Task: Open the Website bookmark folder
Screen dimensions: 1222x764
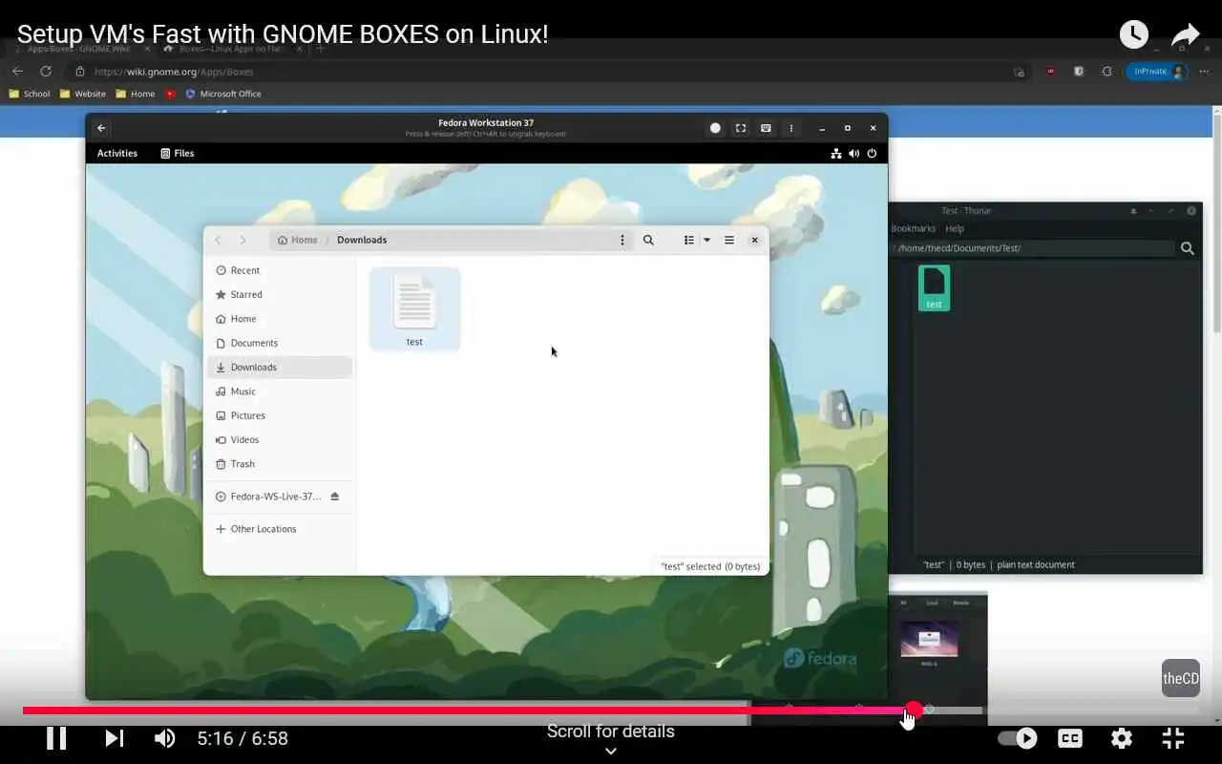Action: (x=82, y=94)
